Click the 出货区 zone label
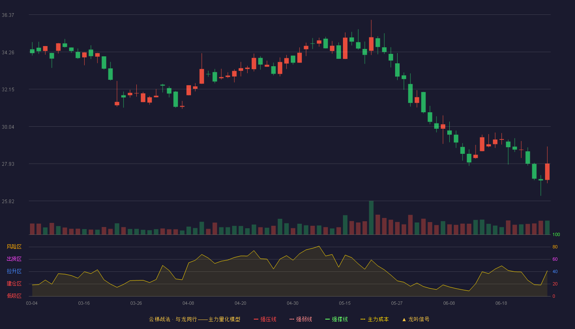The image size is (575, 329). [14, 259]
